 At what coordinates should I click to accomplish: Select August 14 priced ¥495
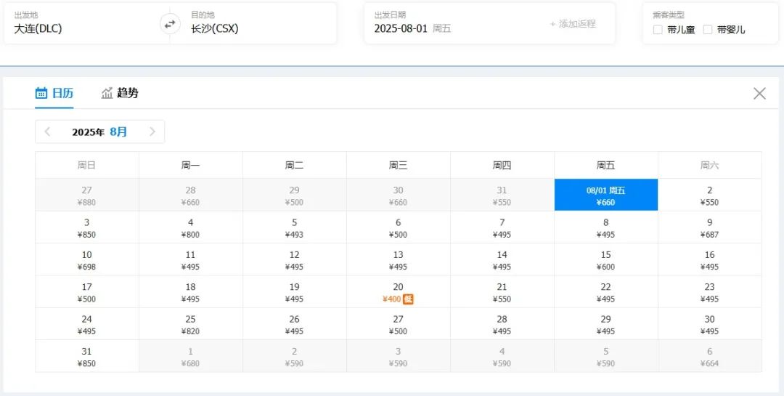[502, 259]
